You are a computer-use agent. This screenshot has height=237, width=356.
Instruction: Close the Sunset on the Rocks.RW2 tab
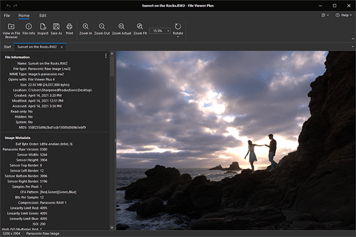pos(62,47)
